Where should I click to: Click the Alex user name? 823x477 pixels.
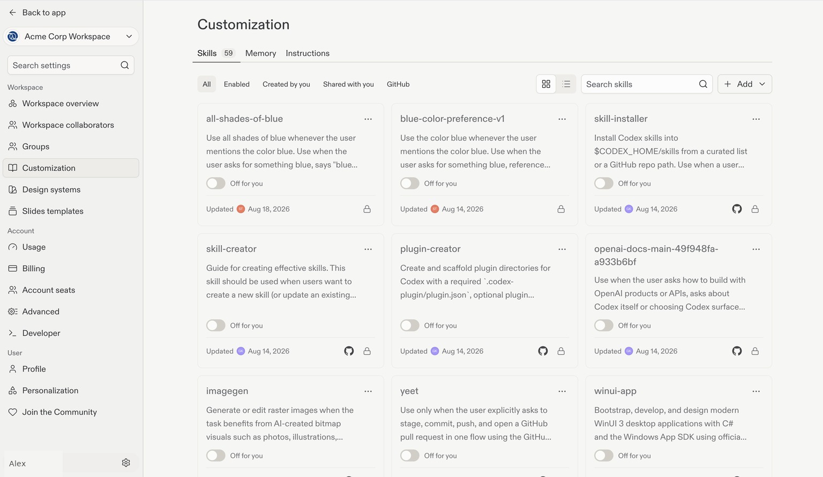click(x=17, y=464)
